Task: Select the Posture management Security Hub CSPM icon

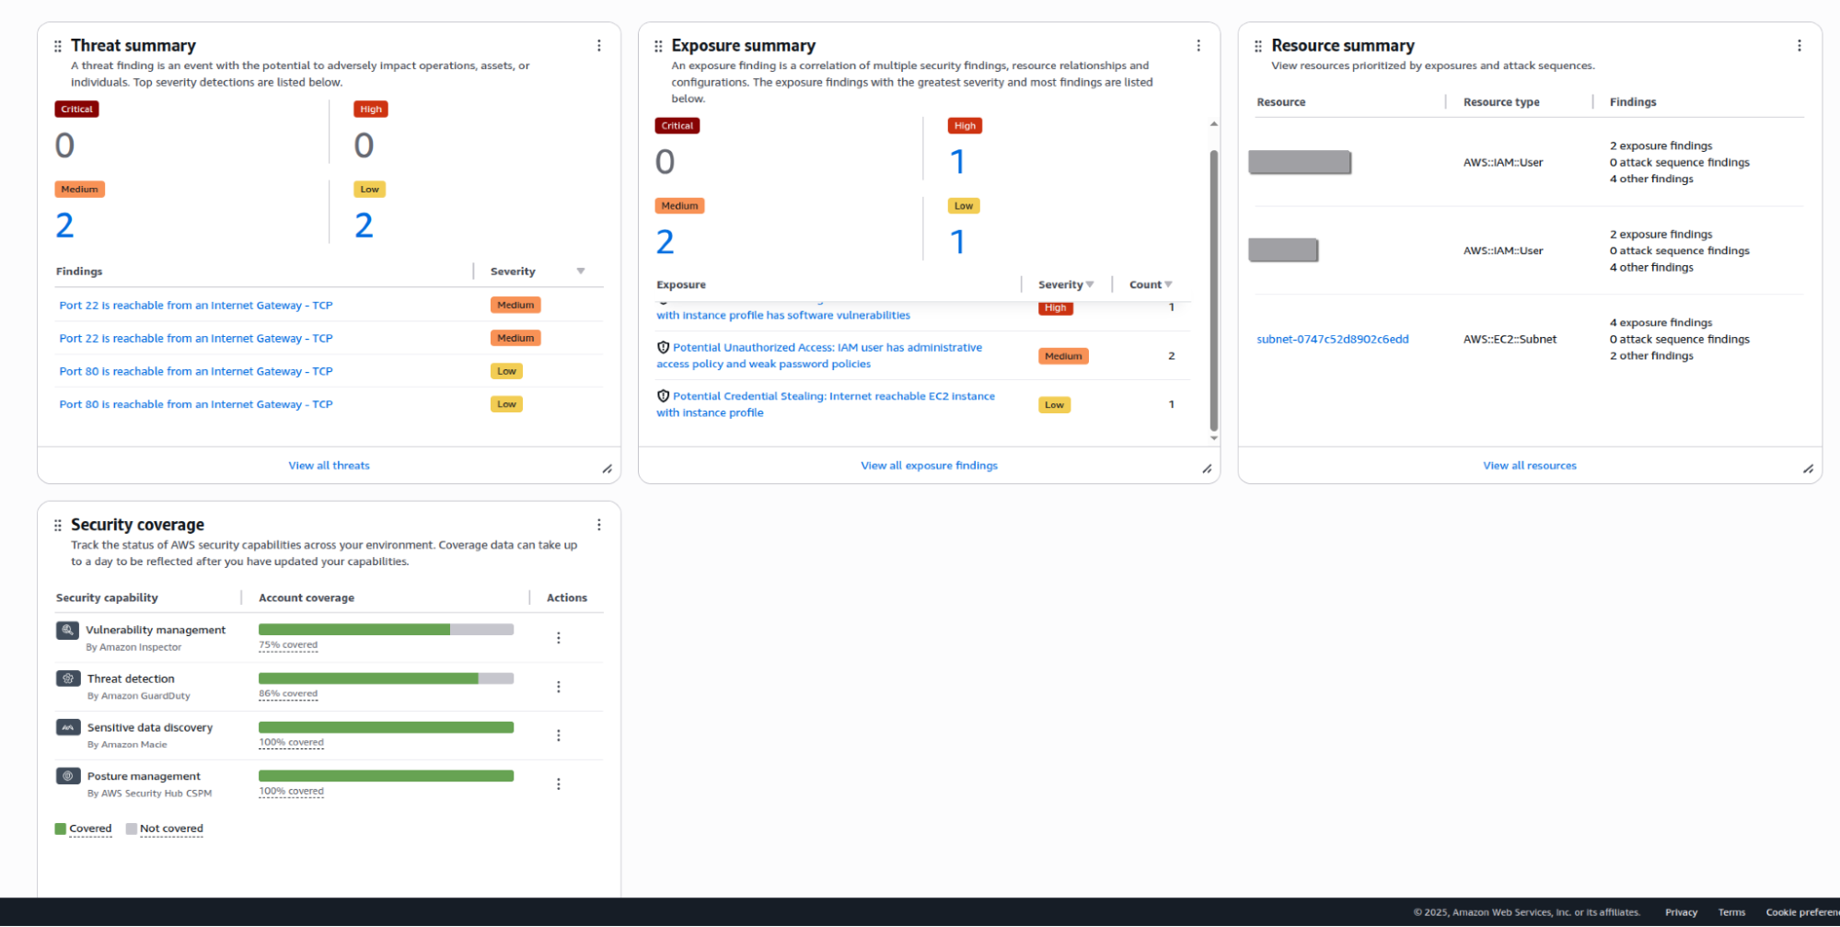Action: [67, 775]
